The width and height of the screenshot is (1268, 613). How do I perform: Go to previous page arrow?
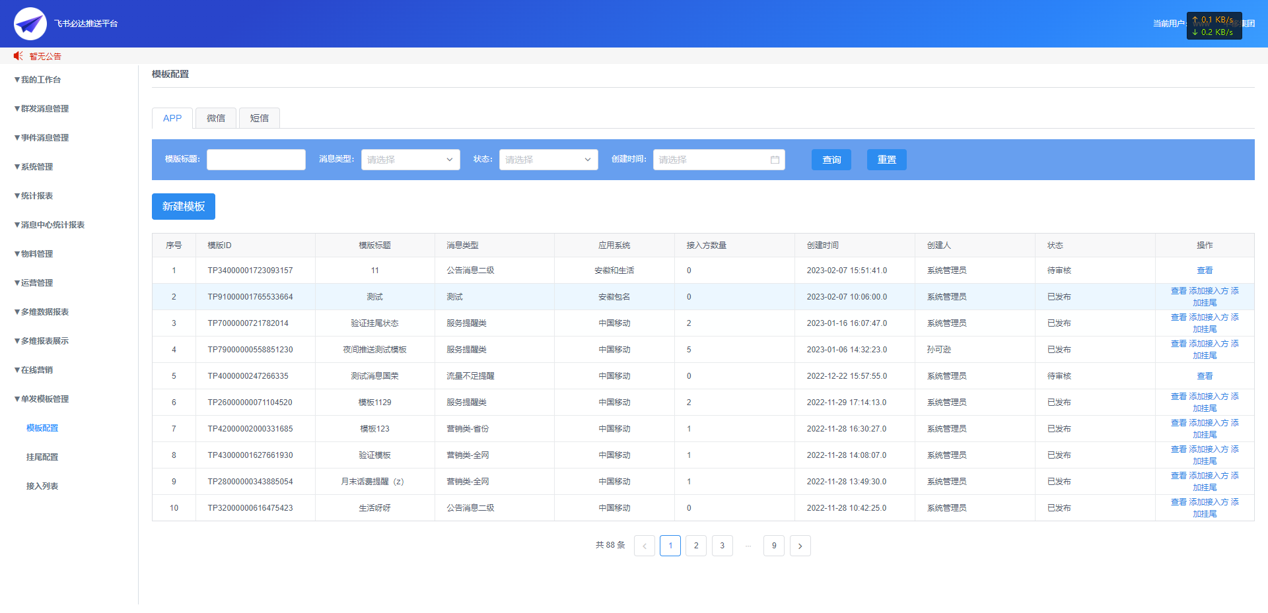coord(645,546)
